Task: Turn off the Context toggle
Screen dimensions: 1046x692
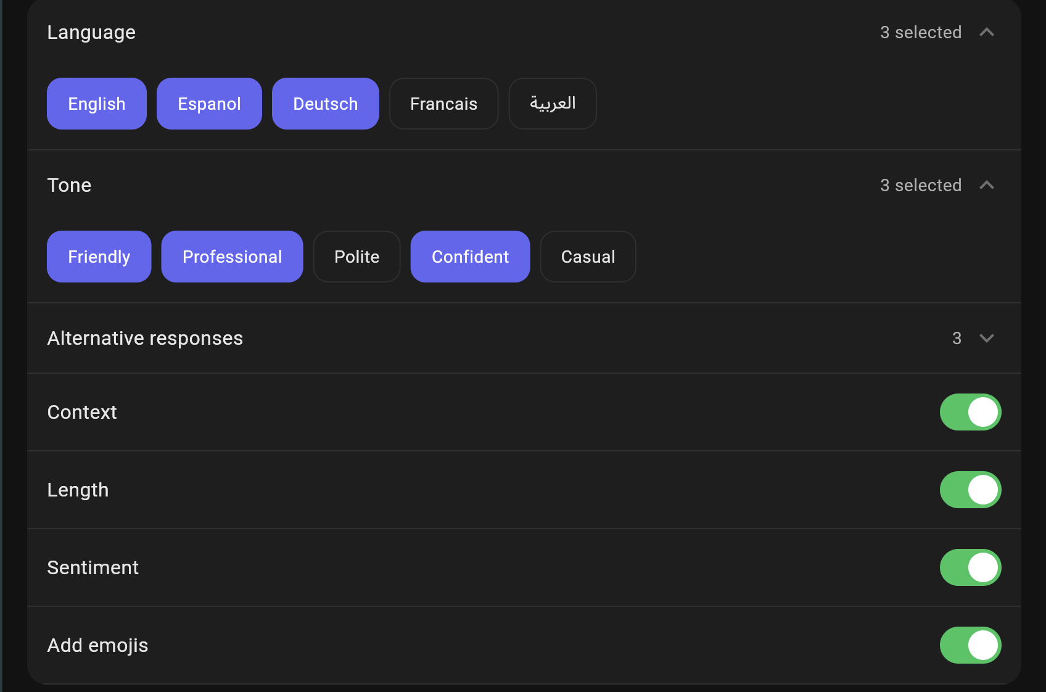Action: pos(970,412)
